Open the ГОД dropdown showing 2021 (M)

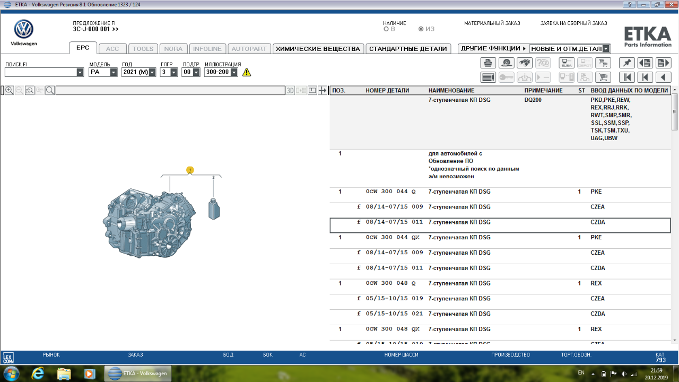153,72
